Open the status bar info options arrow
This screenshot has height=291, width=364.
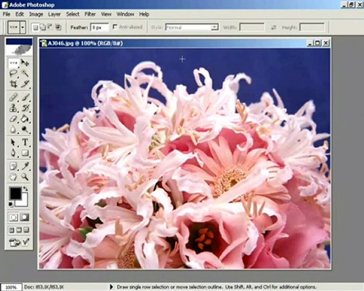click(x=111, y=287)
